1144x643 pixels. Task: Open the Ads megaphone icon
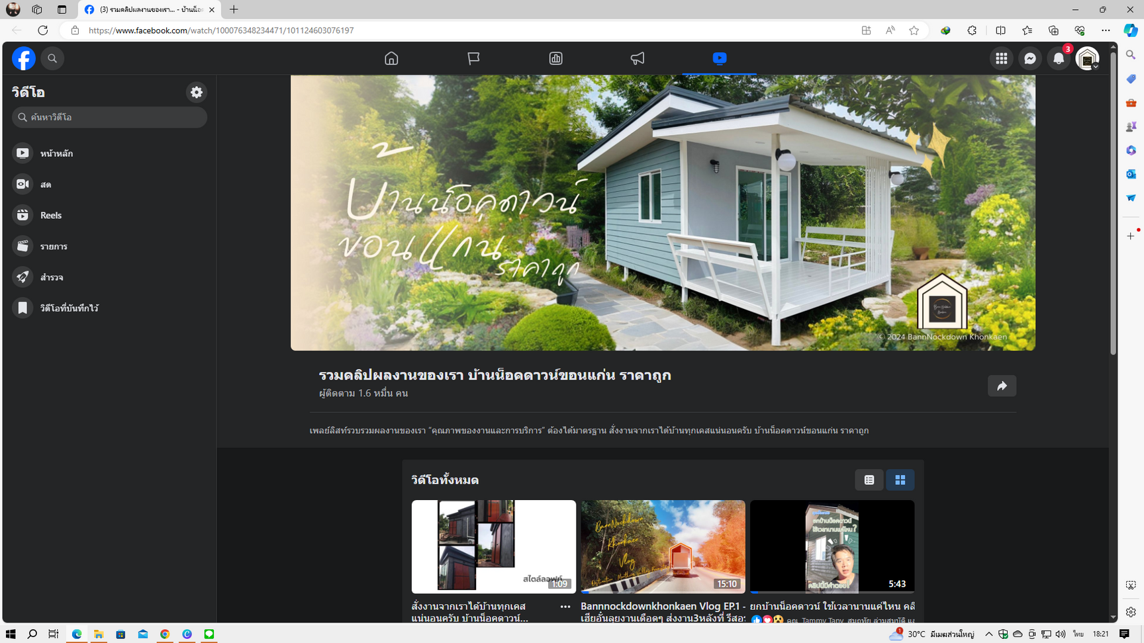pos(637,59)
